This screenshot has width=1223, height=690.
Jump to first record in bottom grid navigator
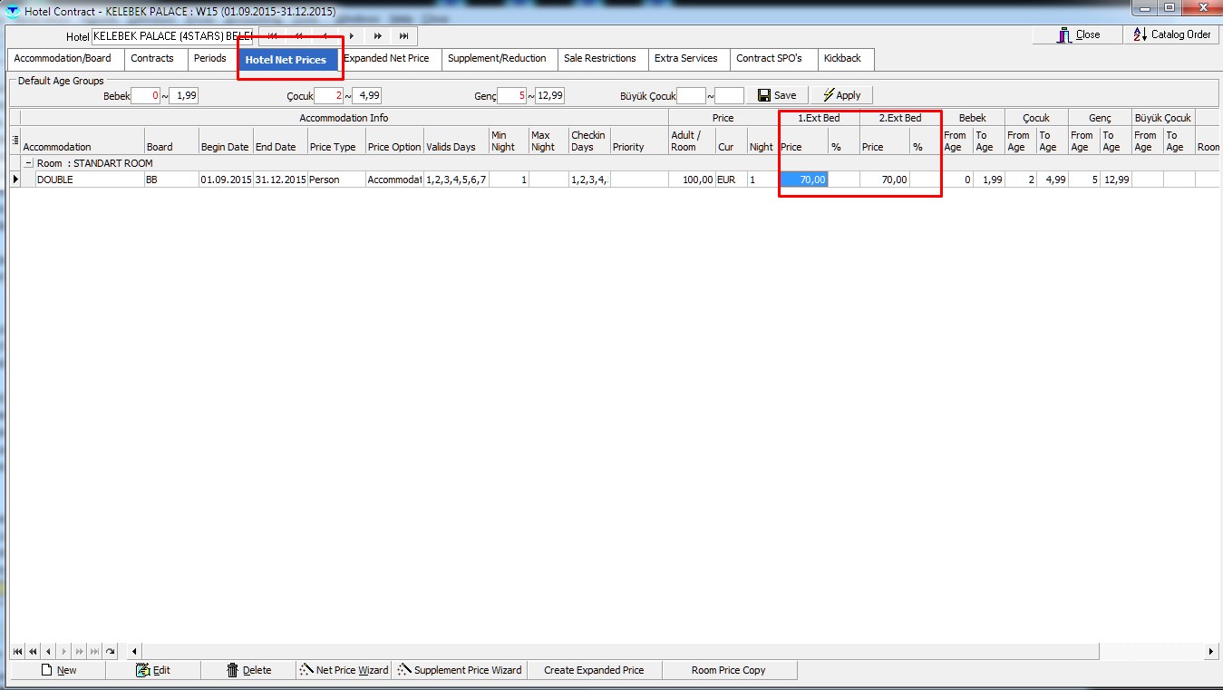point(17,651)
